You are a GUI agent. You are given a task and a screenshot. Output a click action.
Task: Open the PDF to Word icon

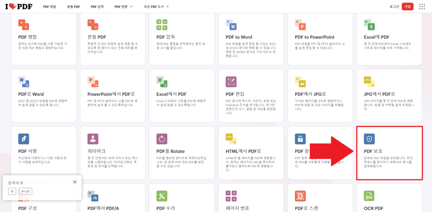pos(231,25)
